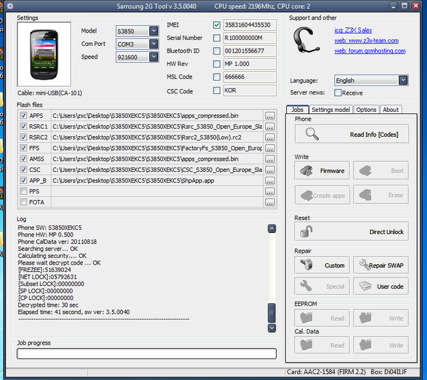Screen dimensions: 427x380
Task: Click the flash icon on the Firmware button
Action: [x=306, y=171]
